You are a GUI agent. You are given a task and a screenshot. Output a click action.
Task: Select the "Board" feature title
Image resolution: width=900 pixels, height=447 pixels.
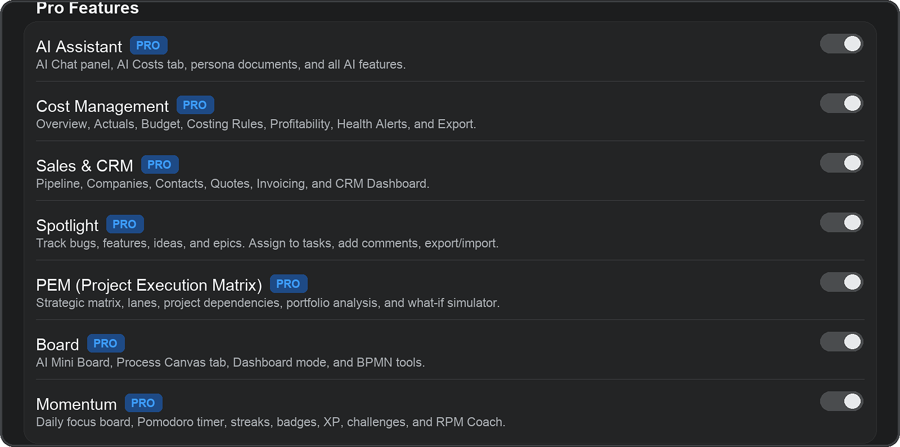point(57,345)
